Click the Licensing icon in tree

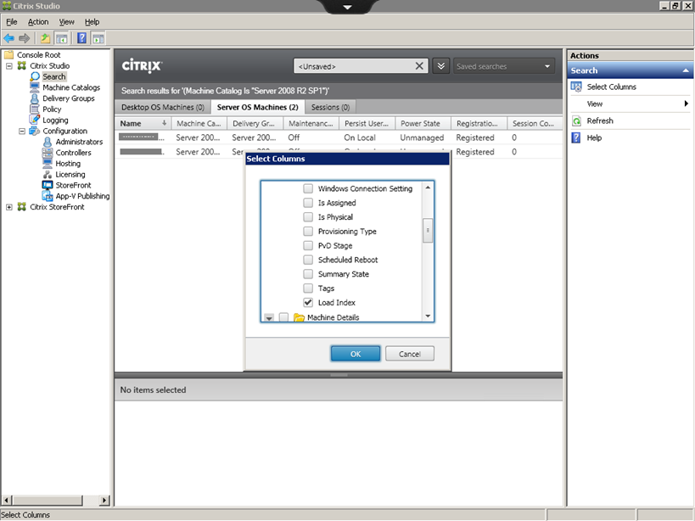(48, 175)
